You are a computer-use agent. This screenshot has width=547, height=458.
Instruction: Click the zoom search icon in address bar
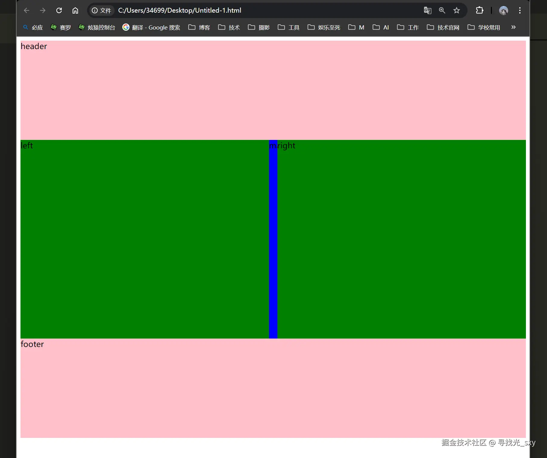[x=442, y=10]
